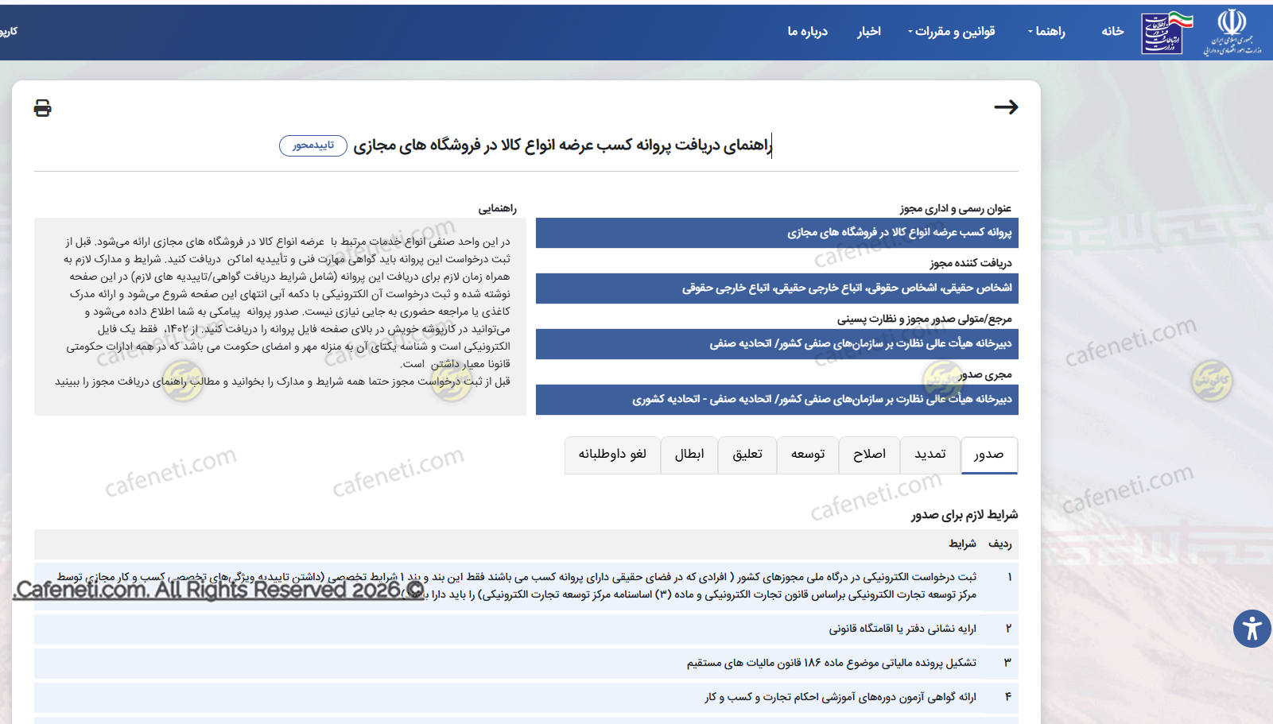Viewport: 1273px width, 724px height.
Task: Switch to the اصلاح tab
Action: [x=869, y=455]
